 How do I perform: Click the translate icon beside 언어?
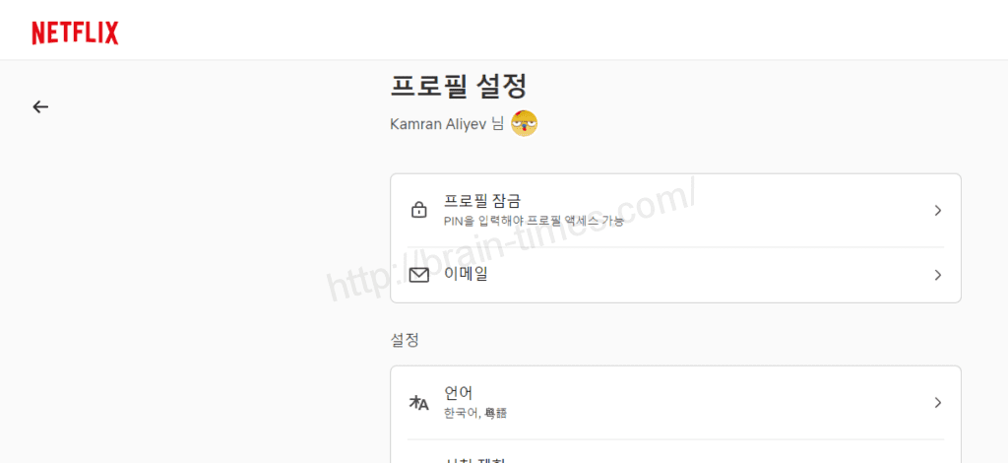418,403
